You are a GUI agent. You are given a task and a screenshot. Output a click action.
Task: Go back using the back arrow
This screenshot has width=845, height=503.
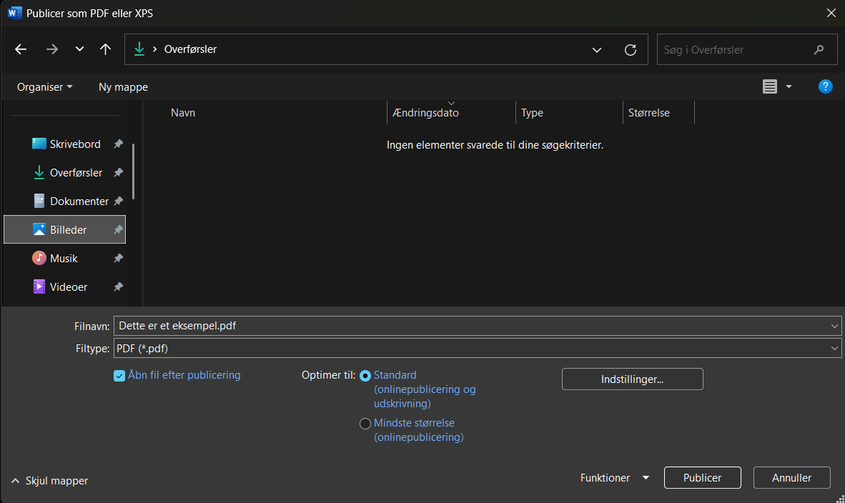tap(21, 49)
